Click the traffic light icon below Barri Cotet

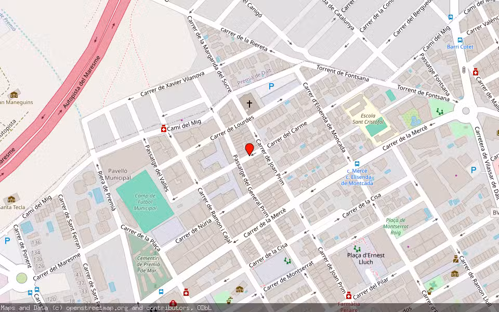(x=464, y=70)
